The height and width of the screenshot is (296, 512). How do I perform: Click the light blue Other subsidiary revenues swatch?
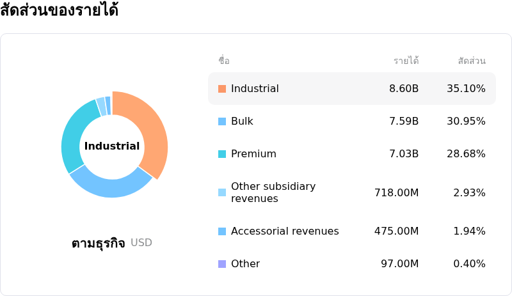(x=222, y=192)
